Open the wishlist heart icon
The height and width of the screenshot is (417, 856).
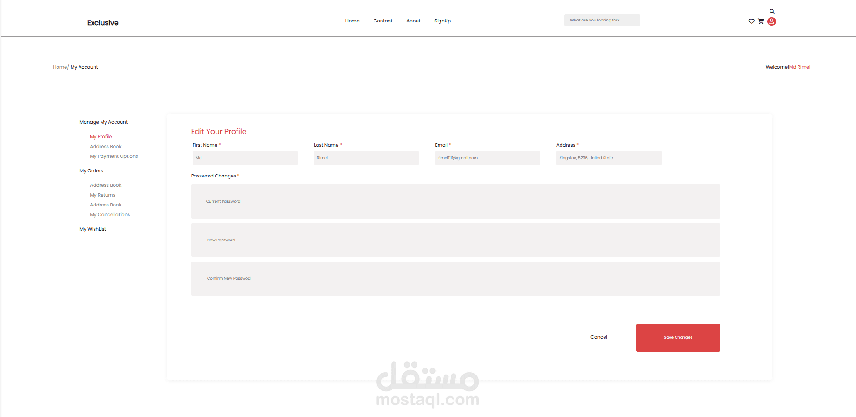(751, 21)
